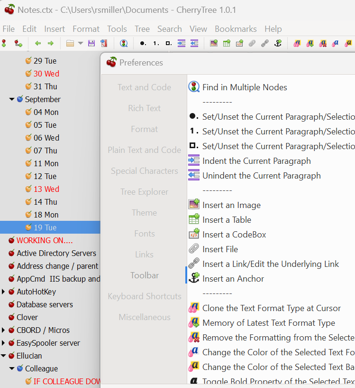Select Rich Text preferences tab
Image resolution: width=355 pixels, height=388 pixels.
[144, 108]
